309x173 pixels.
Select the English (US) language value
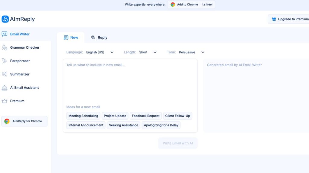95,52
